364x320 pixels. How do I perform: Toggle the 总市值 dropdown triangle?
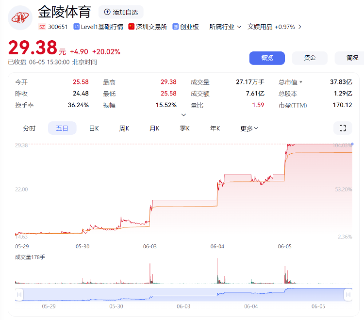click(301, 82)
